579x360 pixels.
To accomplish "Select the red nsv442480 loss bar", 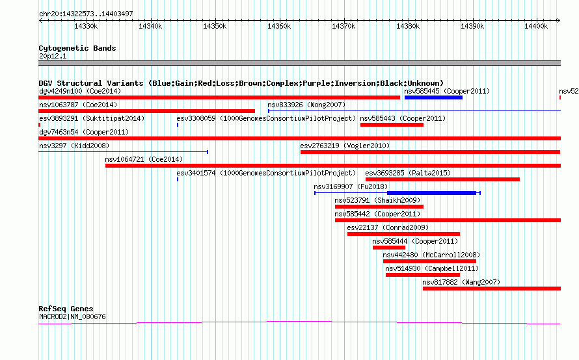I will click(429, 261).
